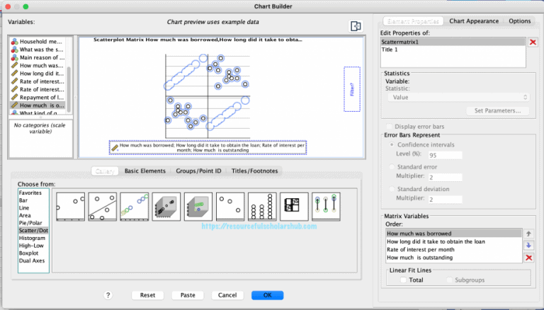
Task: Select the Simple Scatter chart thumbnail
Action: (70, 205)
